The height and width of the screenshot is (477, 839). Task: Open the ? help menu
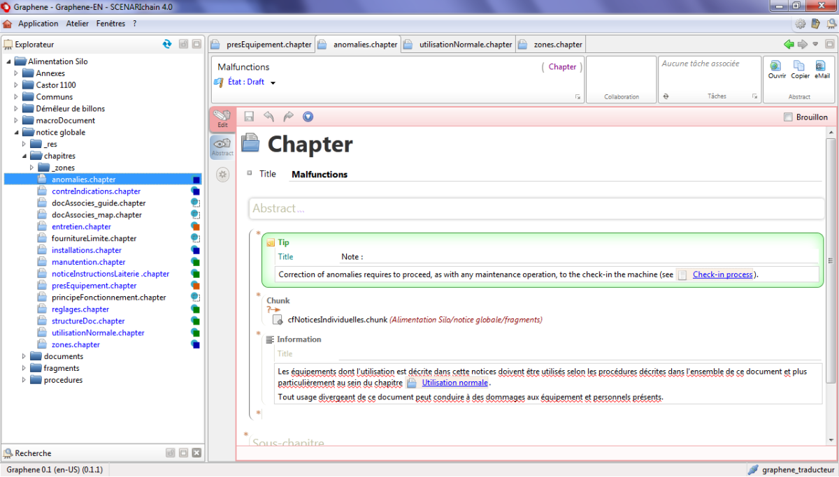click(x=134, y=24)
